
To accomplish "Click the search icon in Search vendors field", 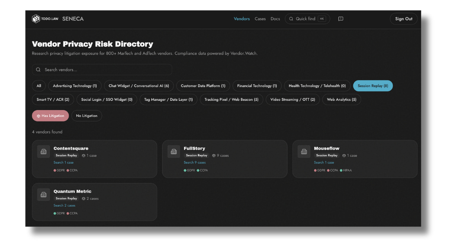I will coord(38,70).
